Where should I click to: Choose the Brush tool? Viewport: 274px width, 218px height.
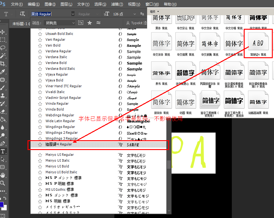3,88
